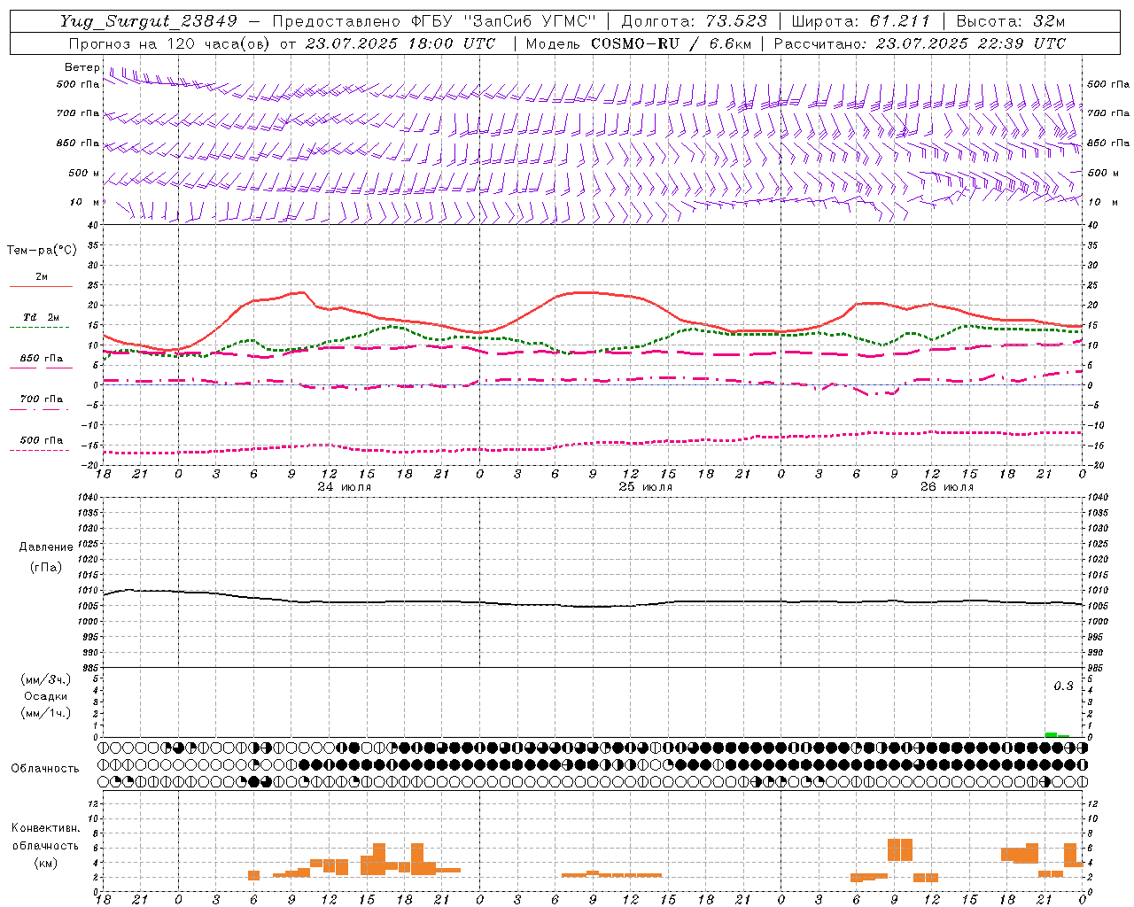Viewport: 1134px width, 907px height.
Task: Click the Td 2м dew point legend label
Action: pos(42,317)
